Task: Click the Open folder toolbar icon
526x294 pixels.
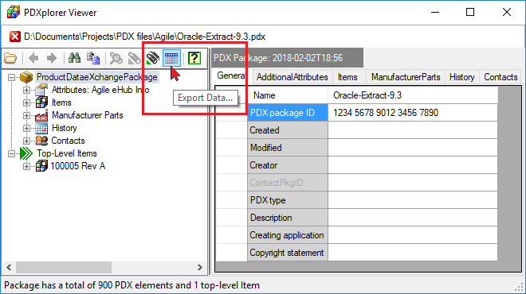Action: (x=10, y=58)
